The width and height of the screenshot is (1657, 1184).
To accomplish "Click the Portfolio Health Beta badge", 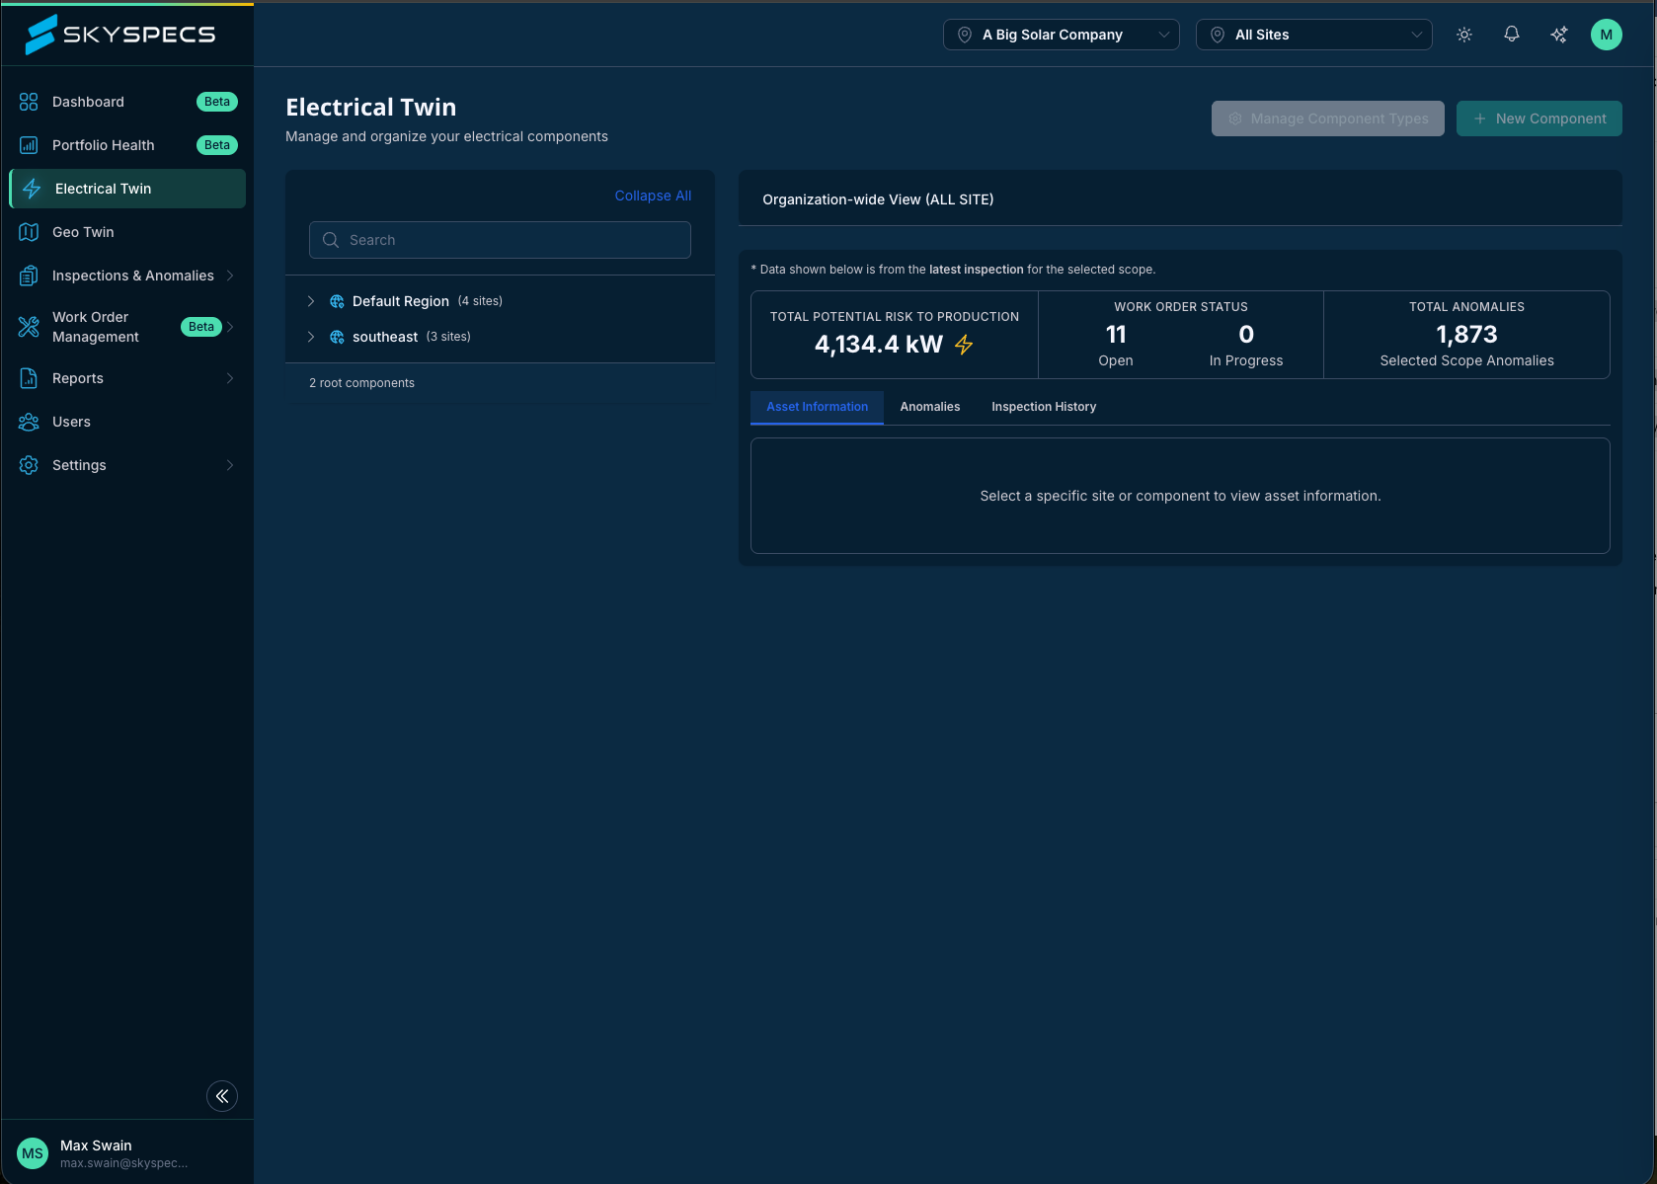I will pyautogui.click(x=217, y=145).
